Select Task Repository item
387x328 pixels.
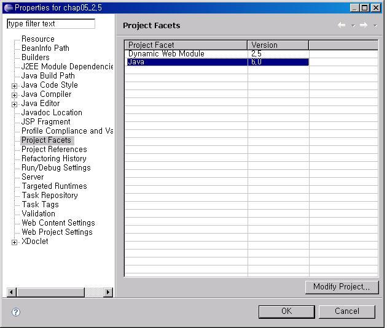[50, 196]
